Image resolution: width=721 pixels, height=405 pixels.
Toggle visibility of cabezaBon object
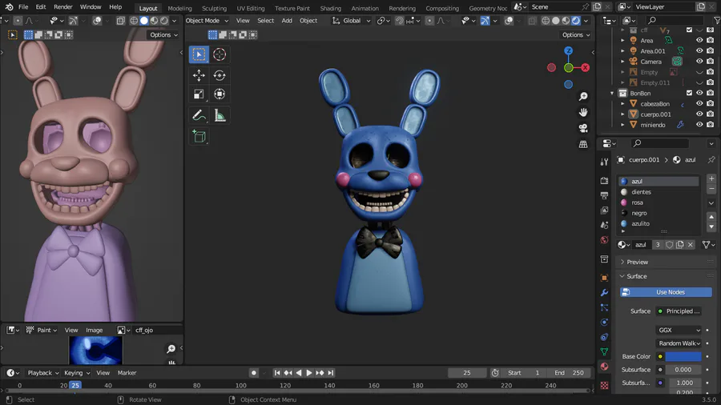tap(699, 104)
